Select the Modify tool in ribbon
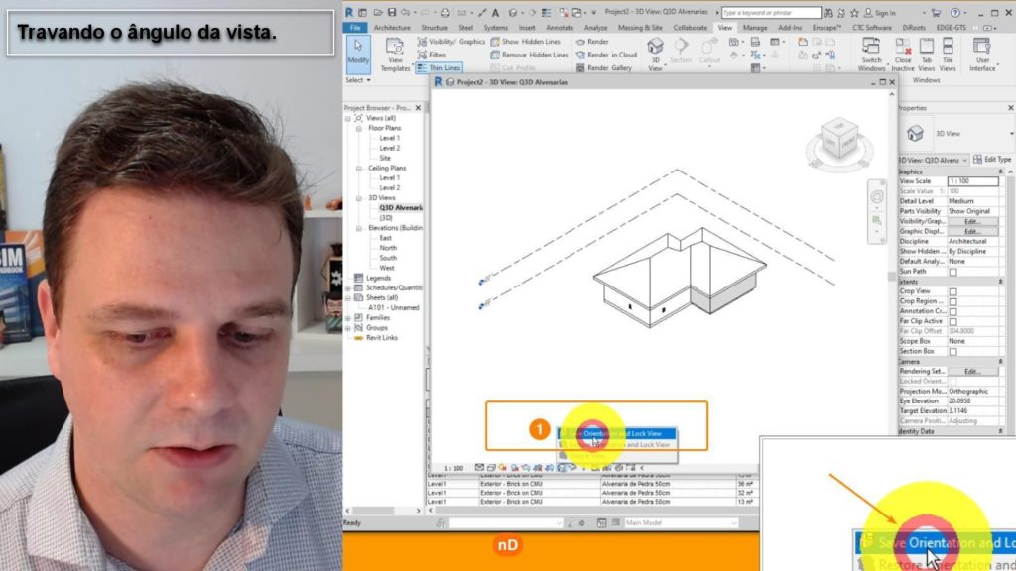Image resolution: width=1016 pixels, height=571 pixels. [x=357, y=54]
